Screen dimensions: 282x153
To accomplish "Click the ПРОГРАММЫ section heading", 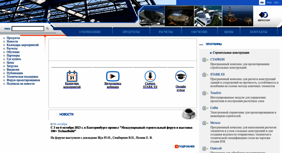I will [x=214, y=44].
